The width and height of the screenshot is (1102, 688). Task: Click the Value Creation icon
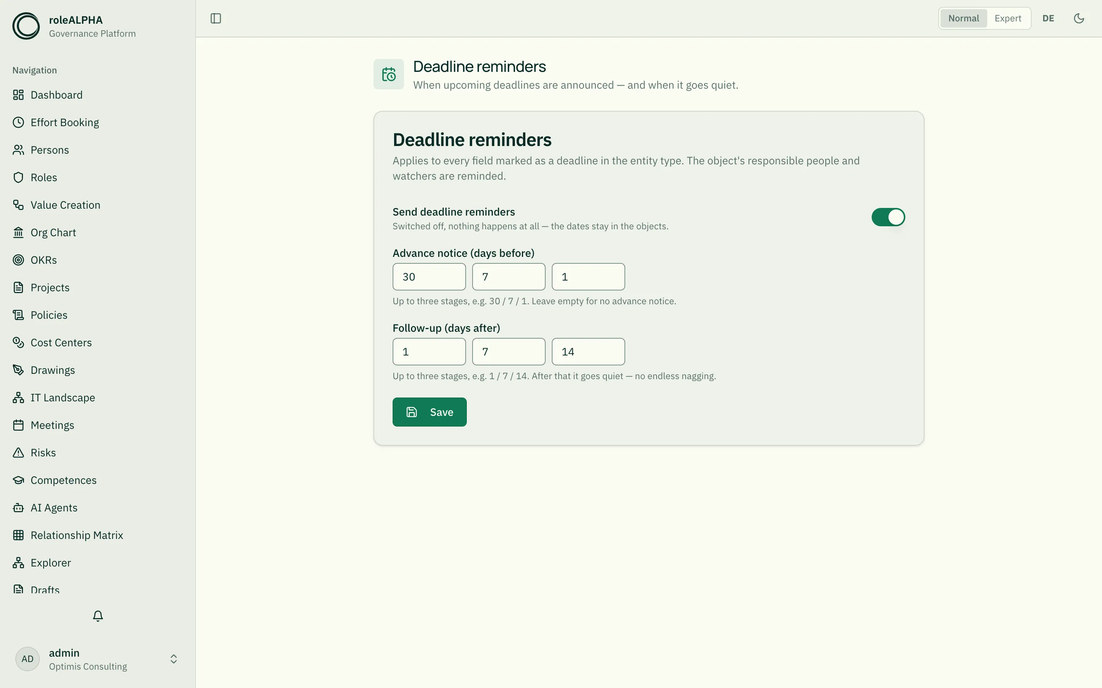18,205
